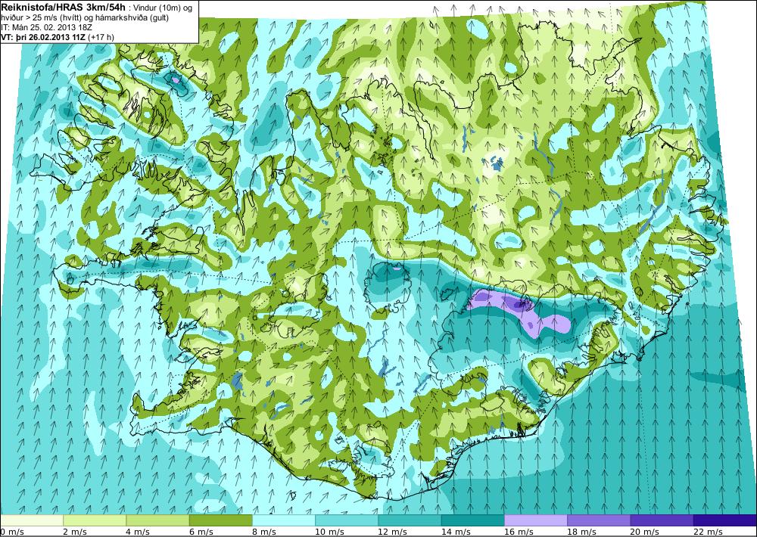
Task: Click the lavender 16–18 m/s legend swatch
Action: click(x=536, y=520)
